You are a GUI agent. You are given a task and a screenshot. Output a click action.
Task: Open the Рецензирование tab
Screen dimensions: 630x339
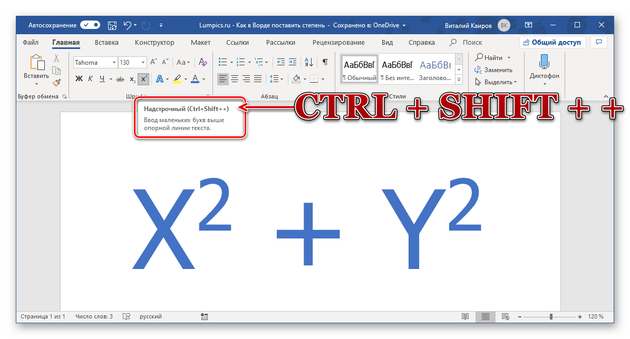(x=338, y=43)
